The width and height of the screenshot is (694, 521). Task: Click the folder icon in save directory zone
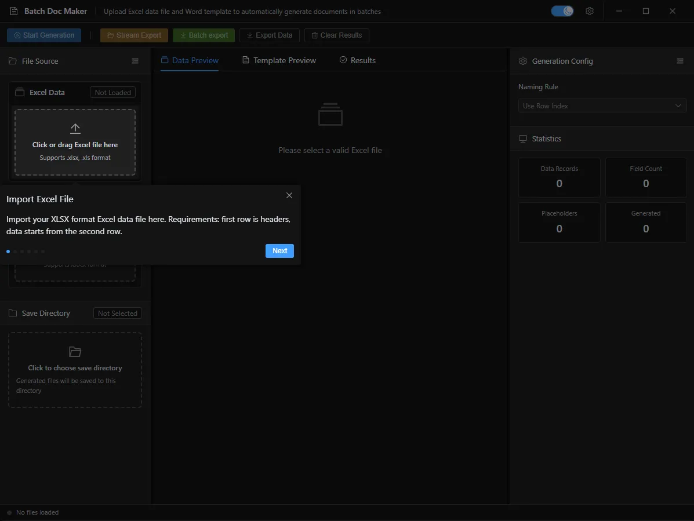[75, 352]
